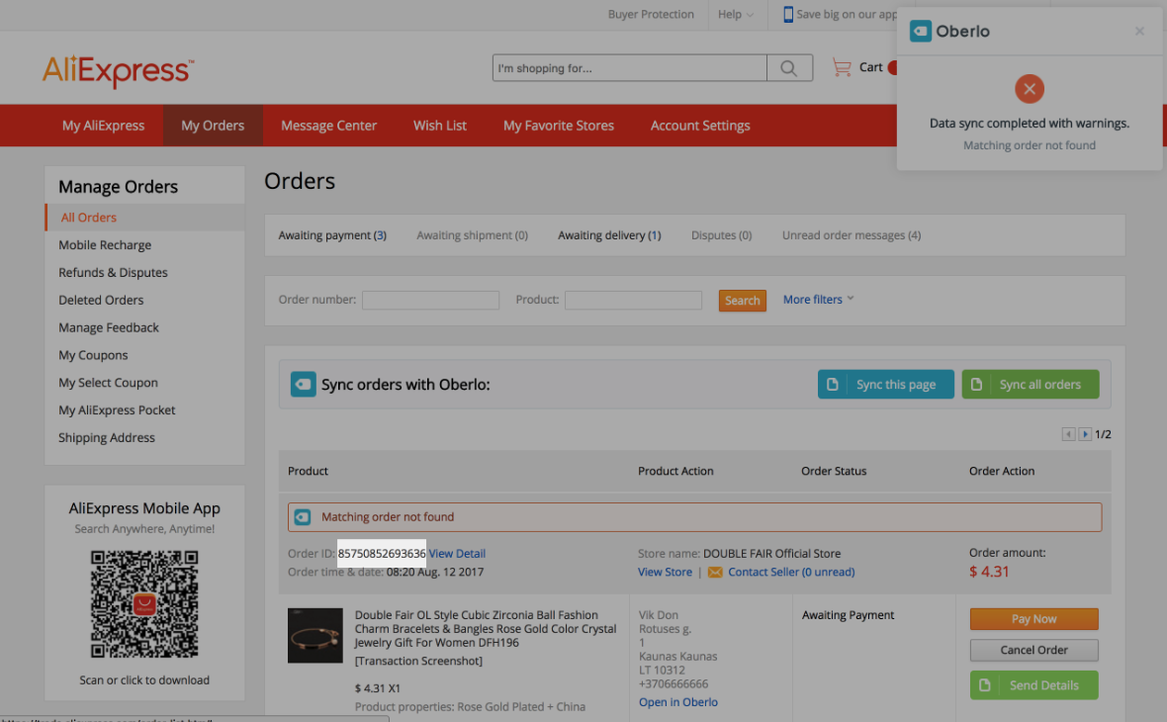Click the View Store link

pos(665,573)
